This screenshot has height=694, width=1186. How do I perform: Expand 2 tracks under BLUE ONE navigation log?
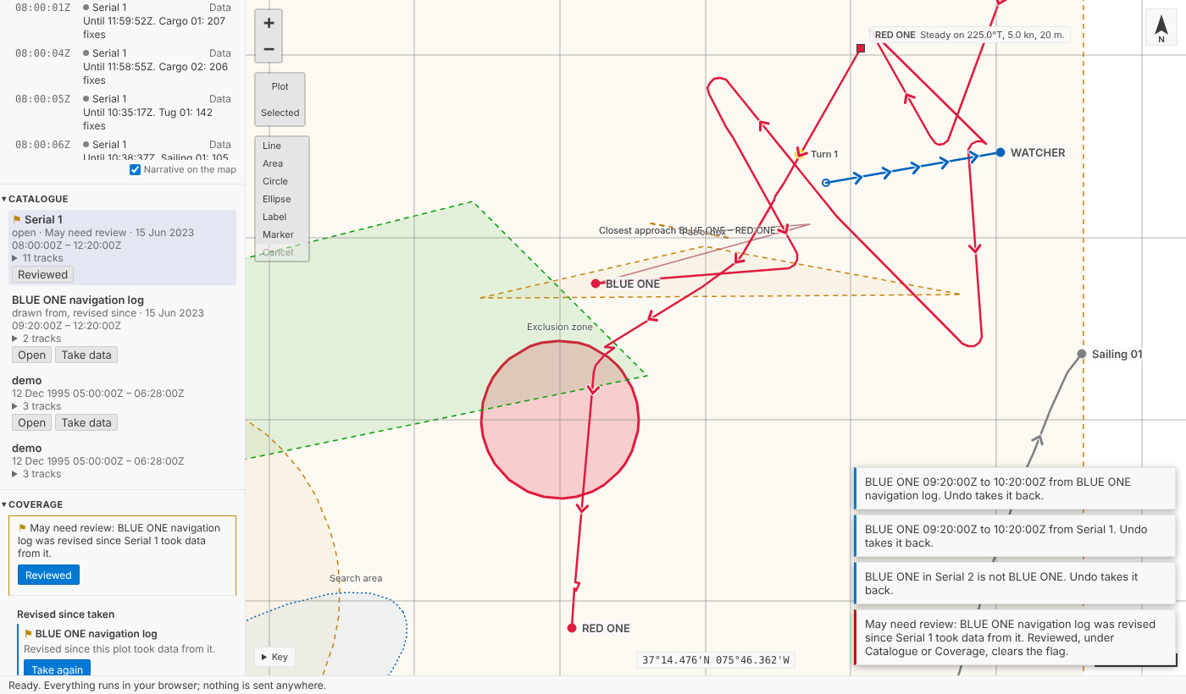(36, 339)
